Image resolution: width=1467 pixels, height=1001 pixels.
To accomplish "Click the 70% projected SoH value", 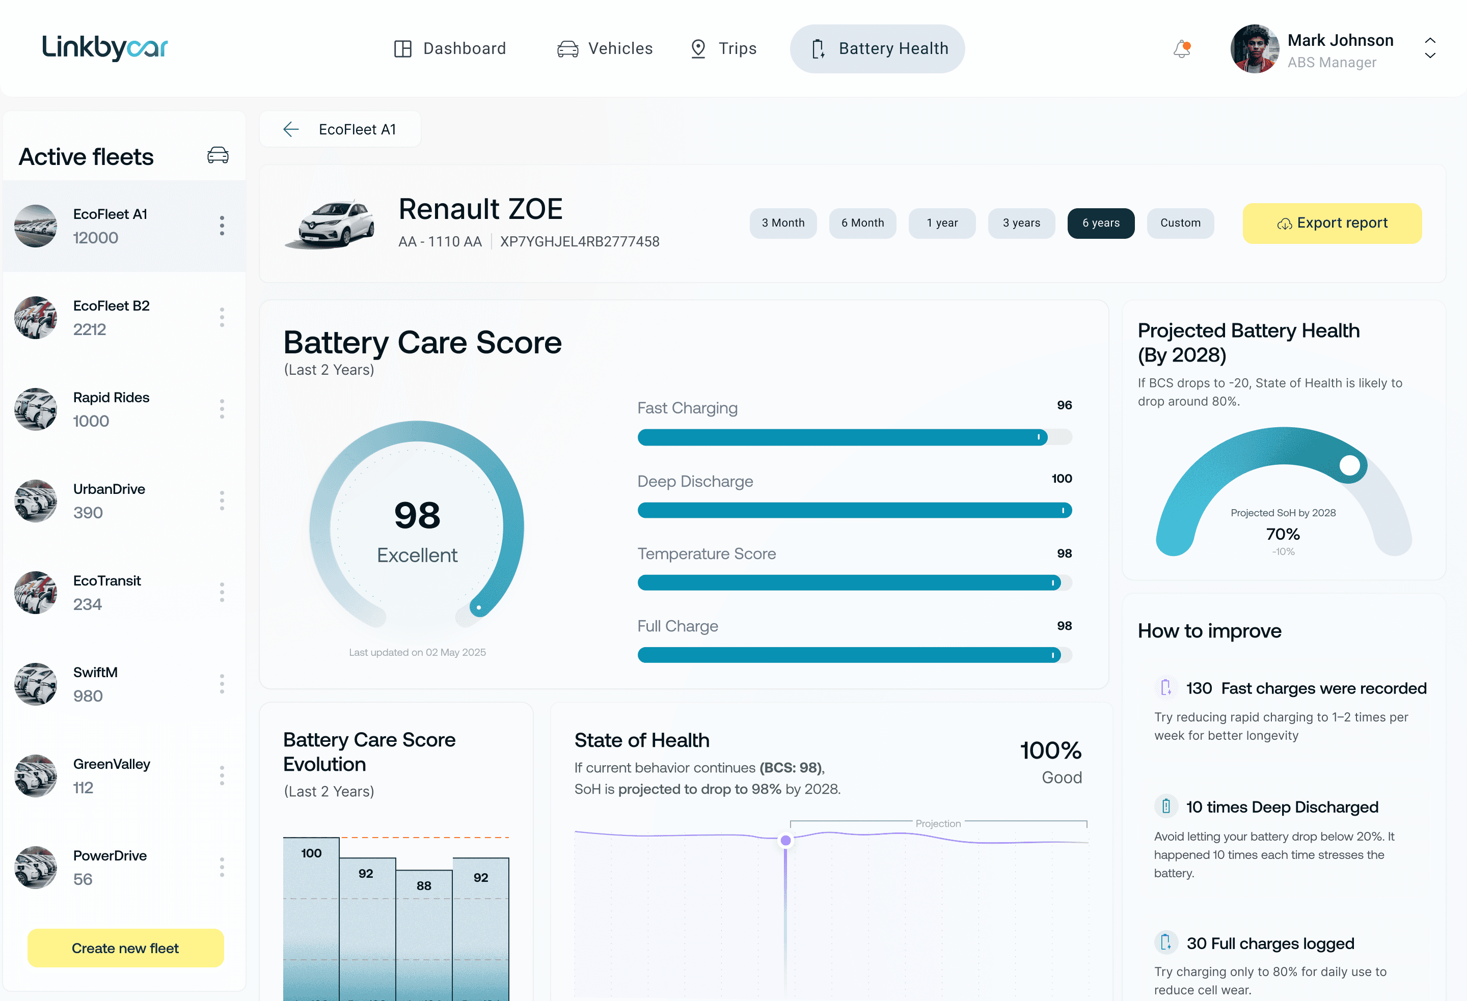I will [x=1283, y=534].
